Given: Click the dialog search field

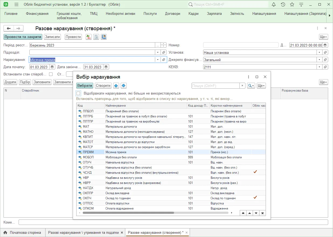Looking at the screenshot, I should tap(216, 86).
